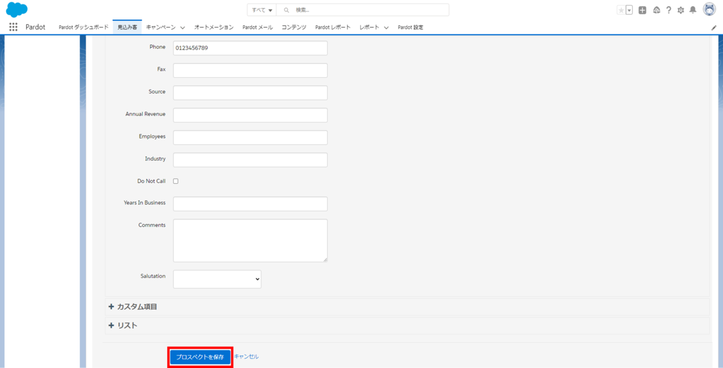Open the レポート tab
The height and width of the screenshot is (368, 723).
(x=369, y=27)
